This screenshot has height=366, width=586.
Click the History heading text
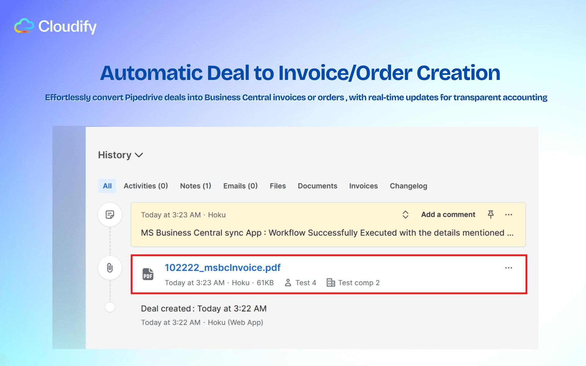click(x=115, y=155)
